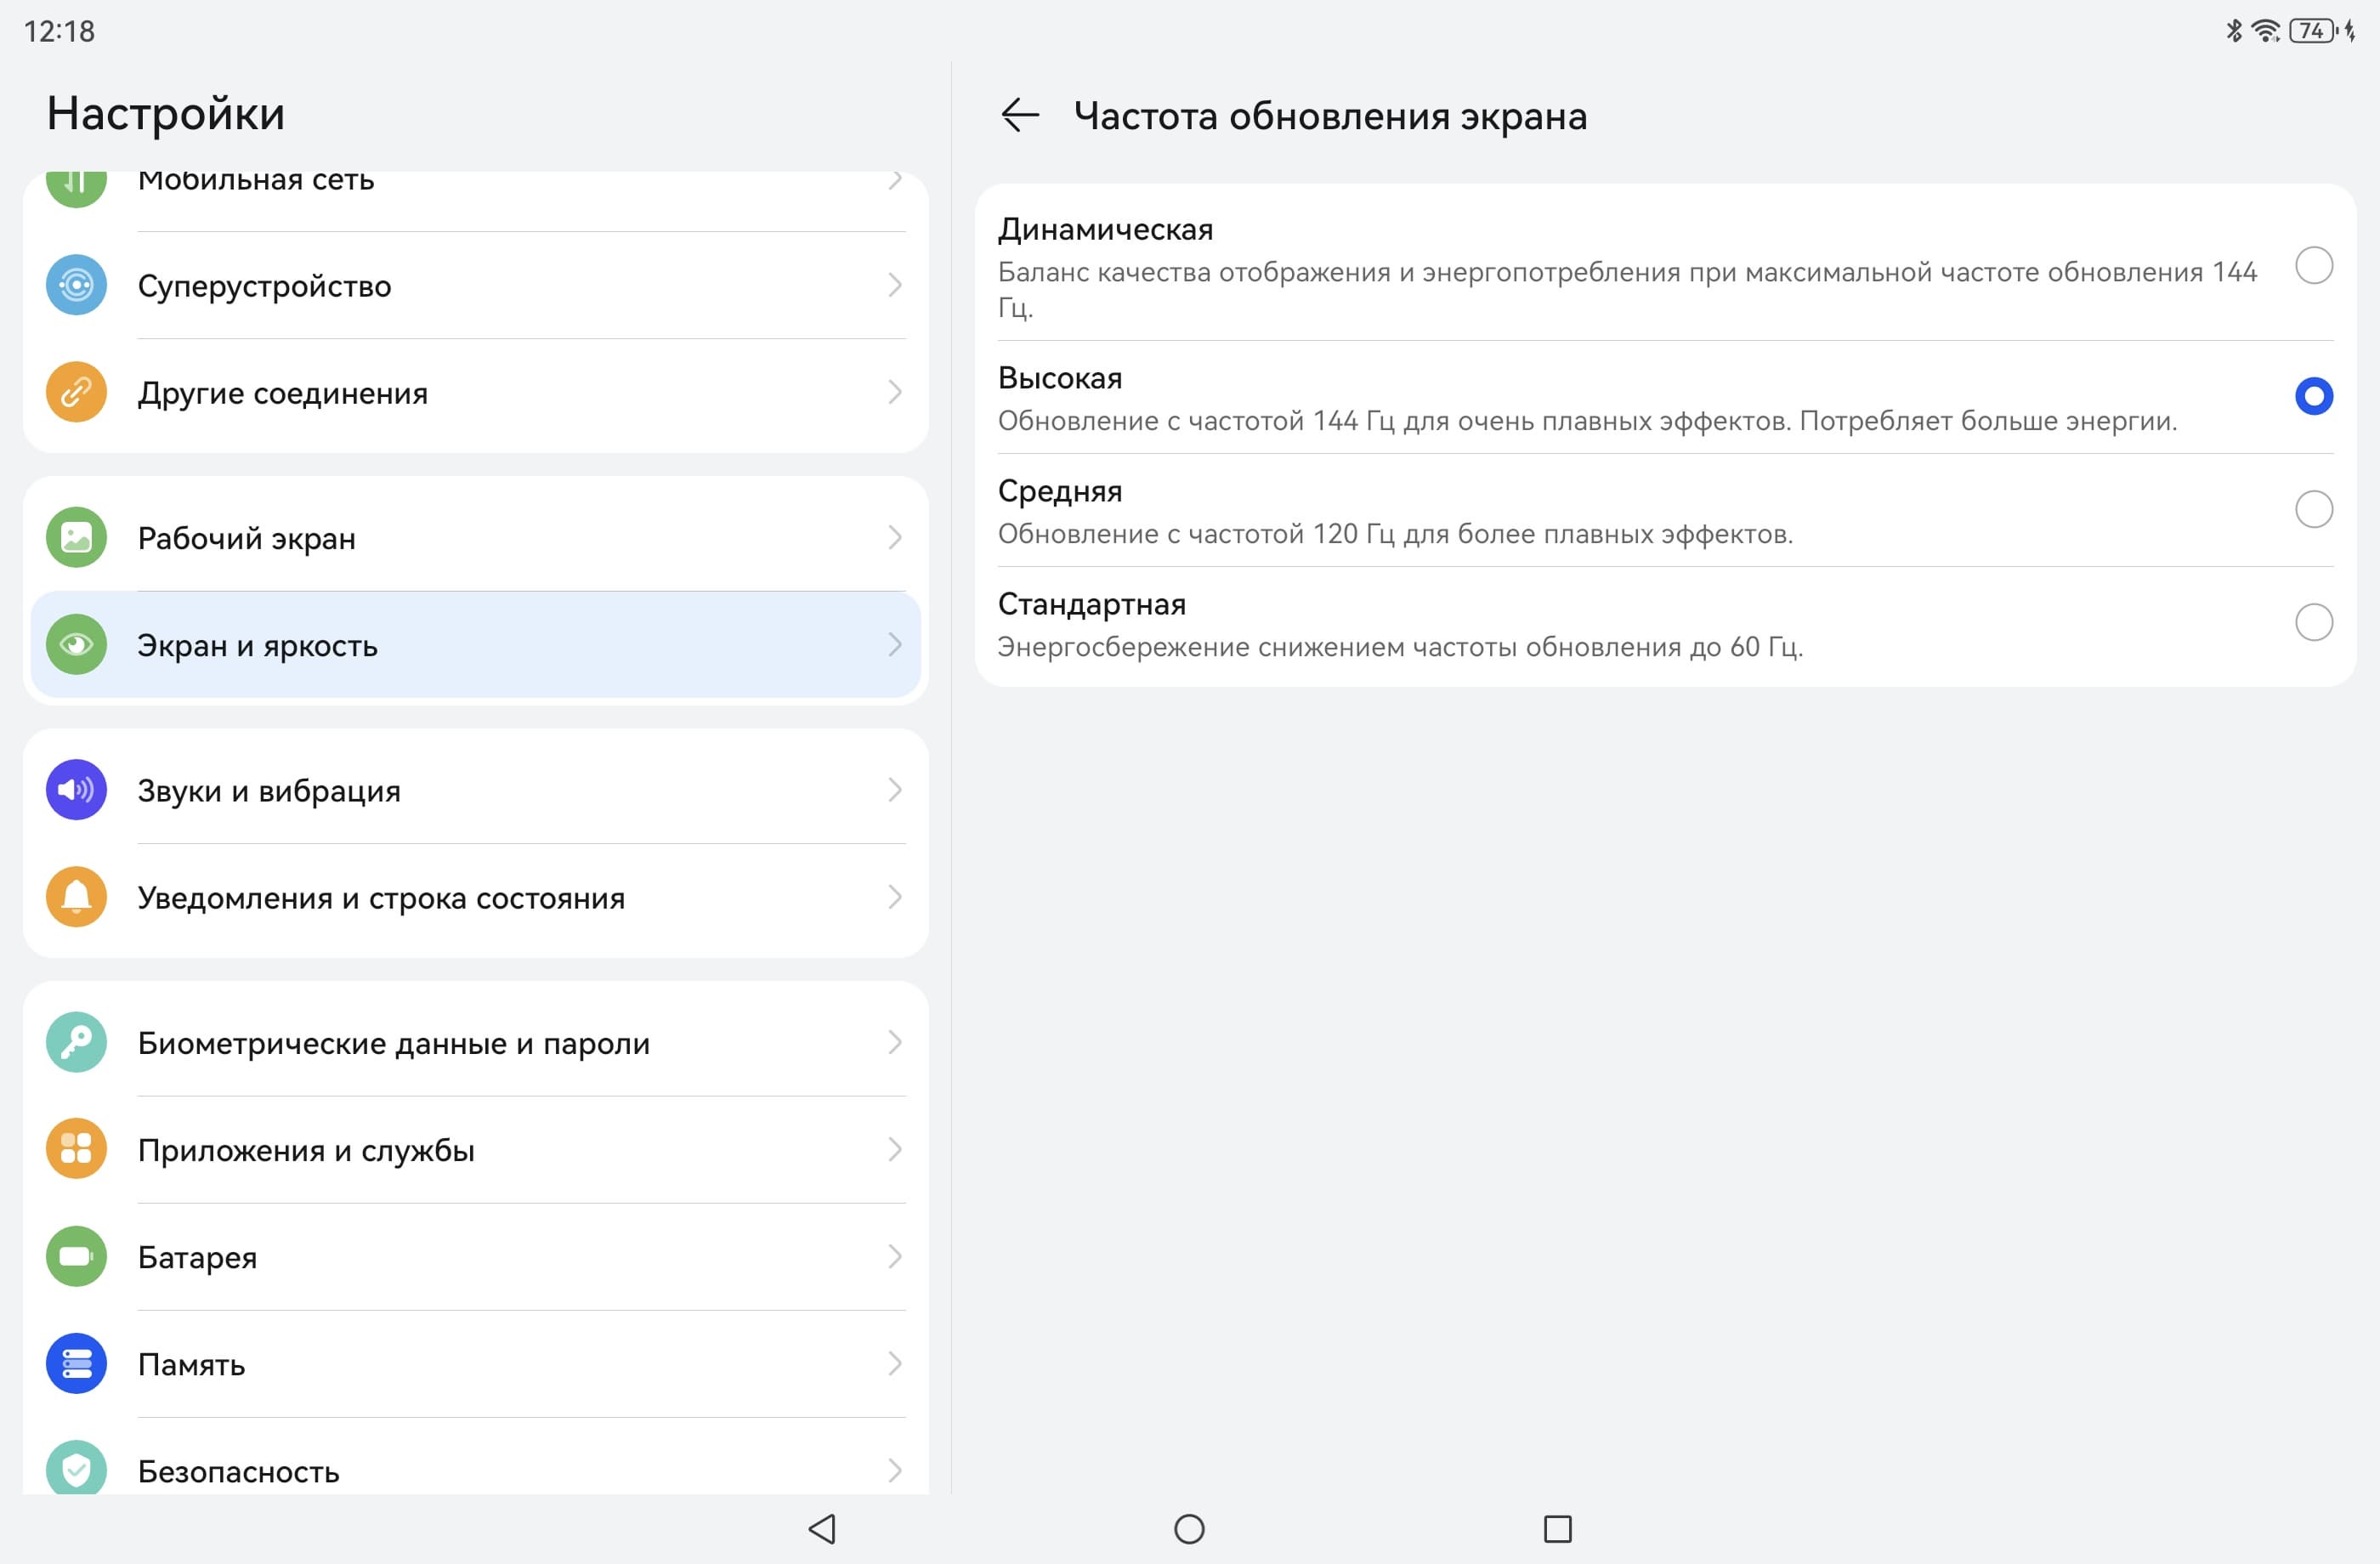Tap the chevron on the Батарея row
This screenshot has height=1564, width=2380.
click(895, 1257)
